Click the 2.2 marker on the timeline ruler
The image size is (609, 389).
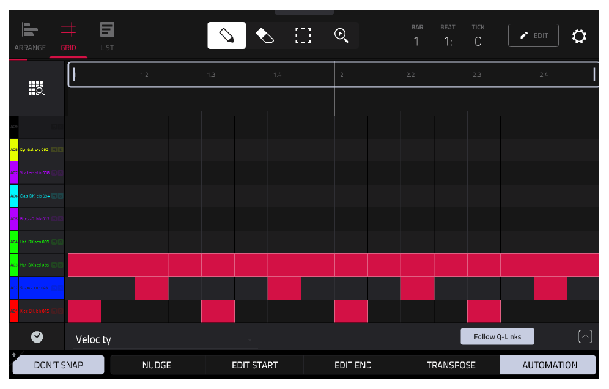tap(410, 75)
